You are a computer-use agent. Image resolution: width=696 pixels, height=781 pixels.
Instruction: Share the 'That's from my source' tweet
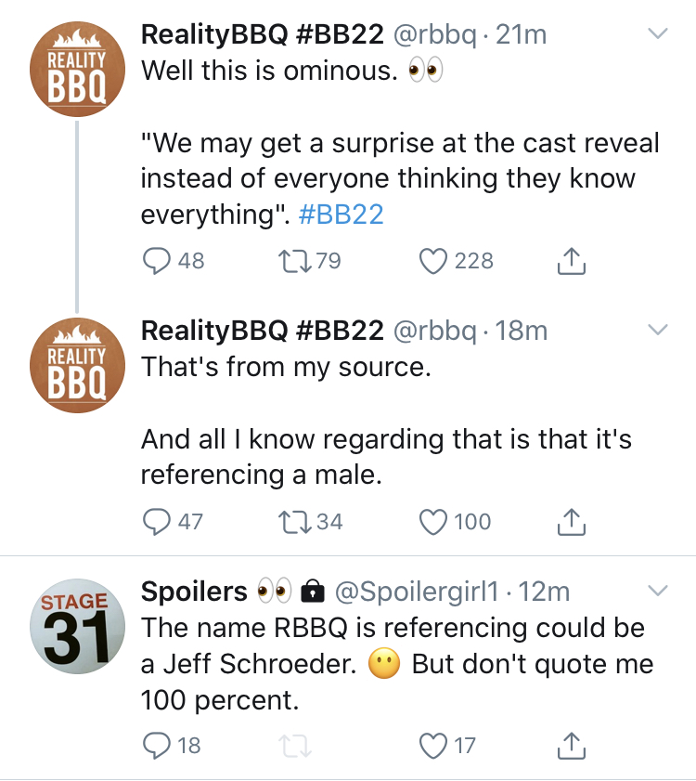point(571,522)
